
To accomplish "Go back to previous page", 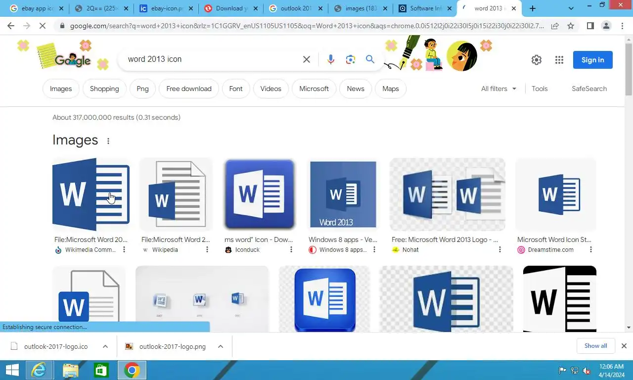I will [11, 26].
